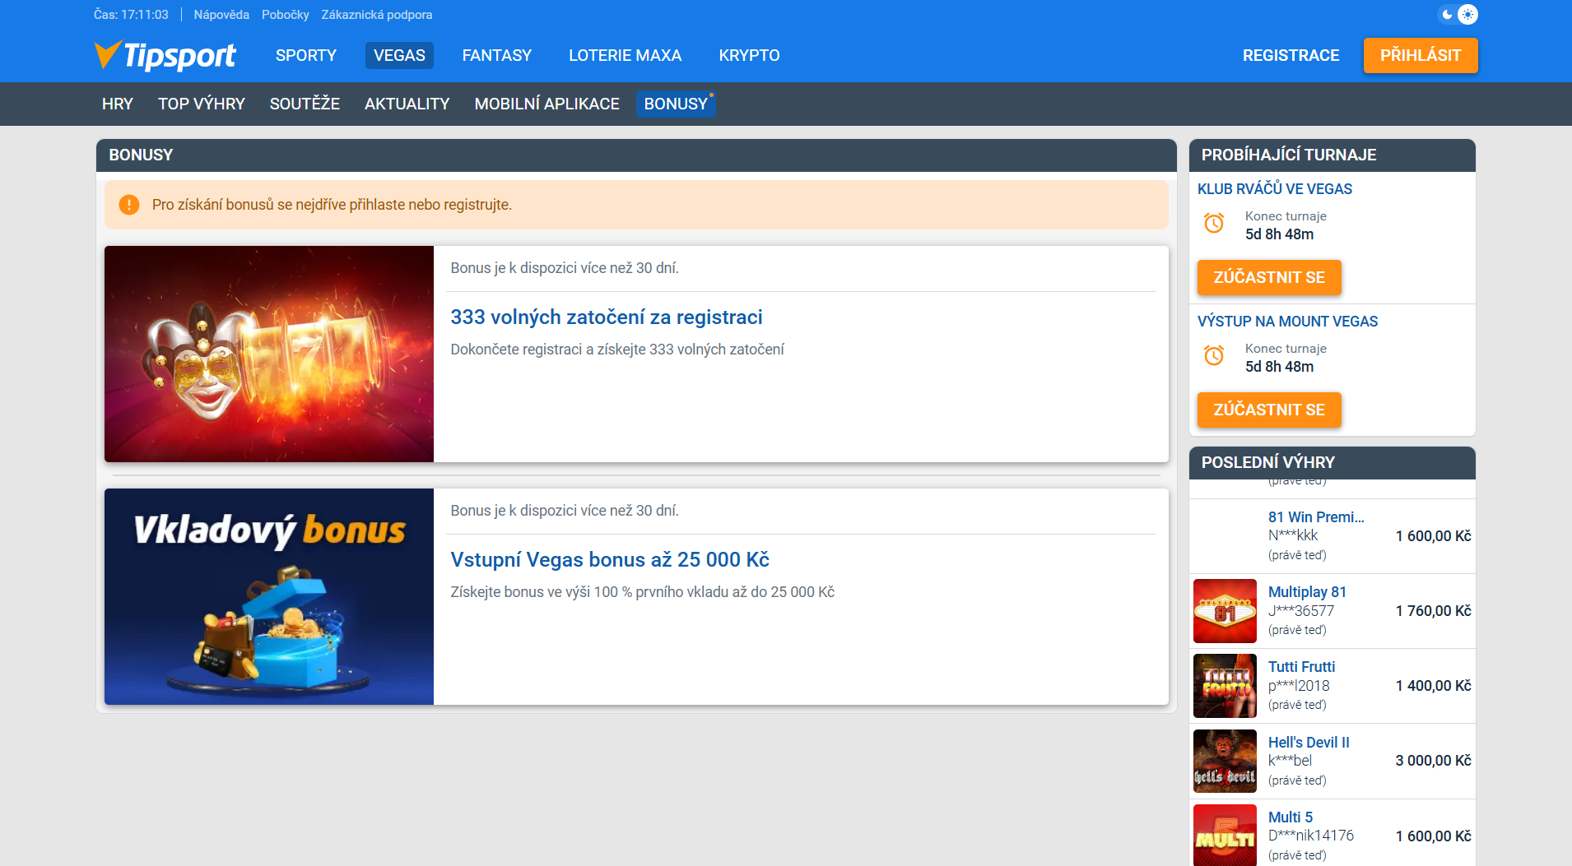
Task: Open the Multiplay 81 game thumbnail
Action: click(x=1225, y=611)
